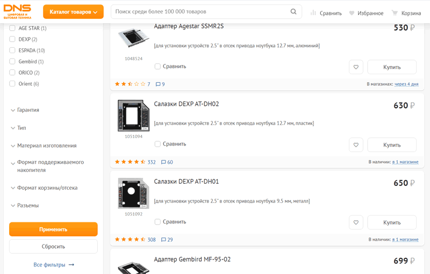Image resolution: width=430 pixels, height=274 pixels.
Task: Click the cart icon in header
Action: click(395, 13)
